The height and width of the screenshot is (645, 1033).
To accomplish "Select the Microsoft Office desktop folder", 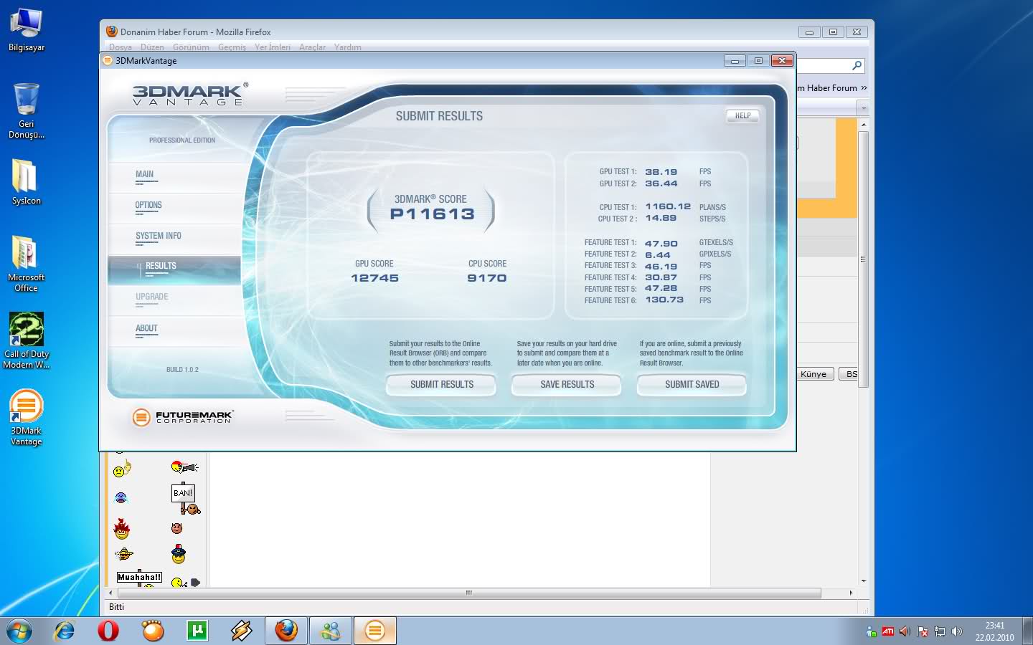I will pos(26,264).
